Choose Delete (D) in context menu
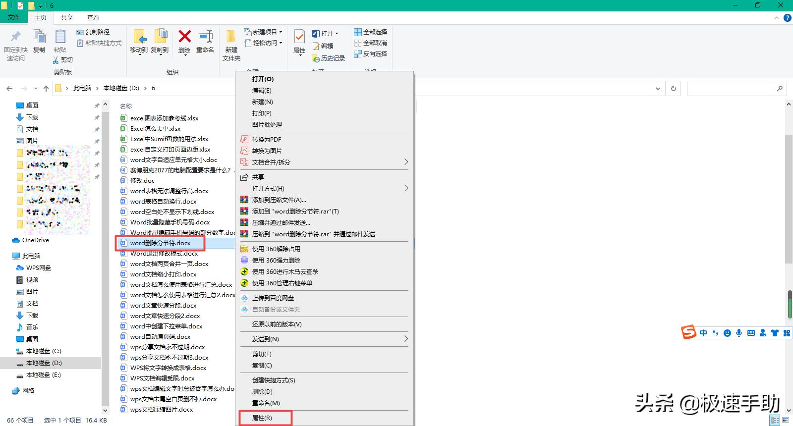Viewport: 793px width, 426px height. [x=325, y=391]
